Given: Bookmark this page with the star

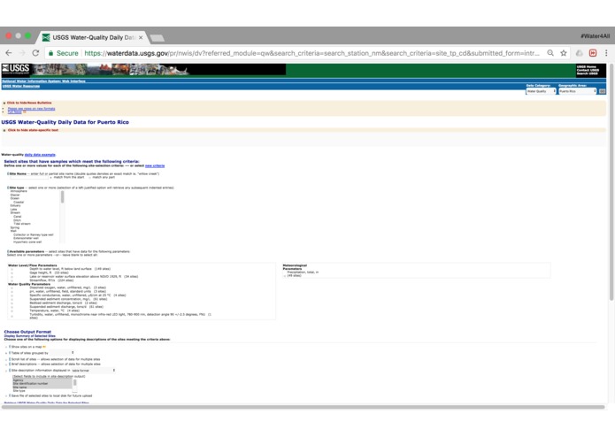Looking at the screenshot, I should coord(563,53).
